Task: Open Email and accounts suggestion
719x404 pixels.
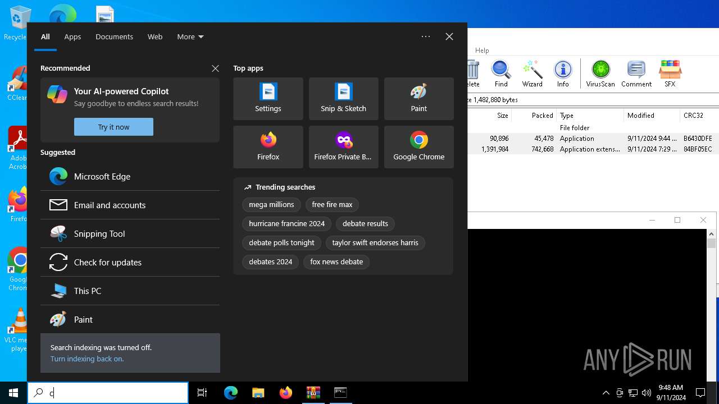Action: (130, 205)
